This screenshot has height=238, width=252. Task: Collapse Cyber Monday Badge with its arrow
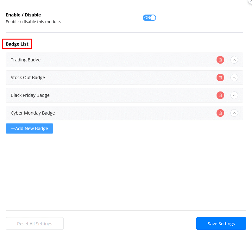pyautogui.click(x=234, y=113)
